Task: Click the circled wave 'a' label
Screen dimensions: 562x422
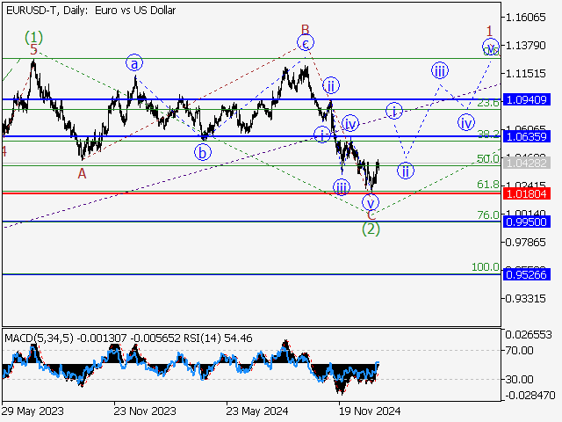Action: [x=134, y=63]
